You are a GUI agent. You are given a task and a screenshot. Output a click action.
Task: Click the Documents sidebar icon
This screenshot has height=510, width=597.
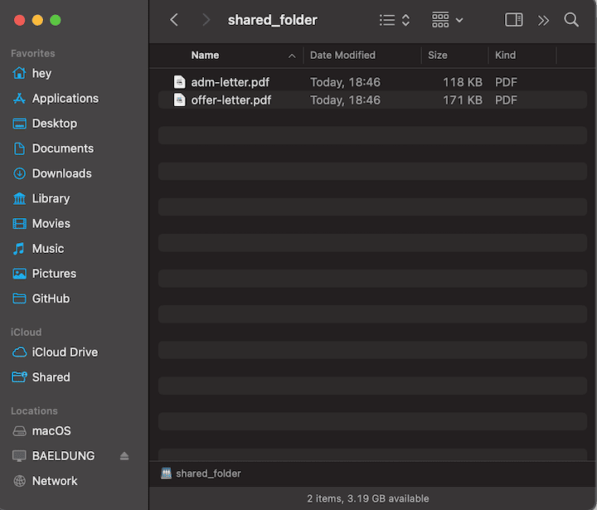(19, 148)
